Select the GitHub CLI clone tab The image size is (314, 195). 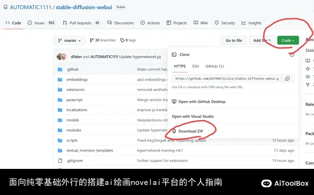pos(215,66)
